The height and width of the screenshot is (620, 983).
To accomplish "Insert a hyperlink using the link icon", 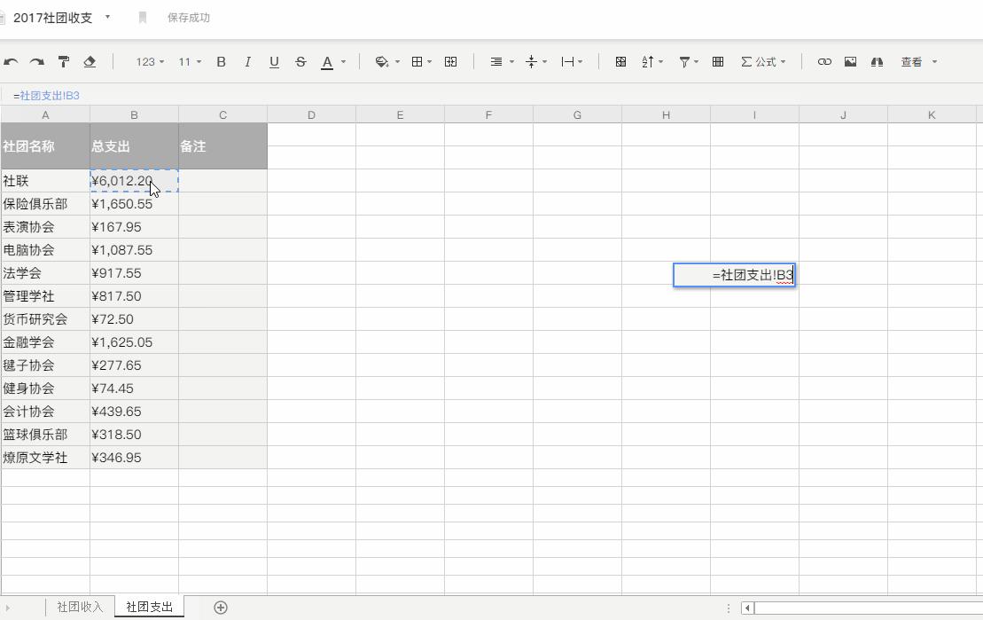I will tap(824, 61).
